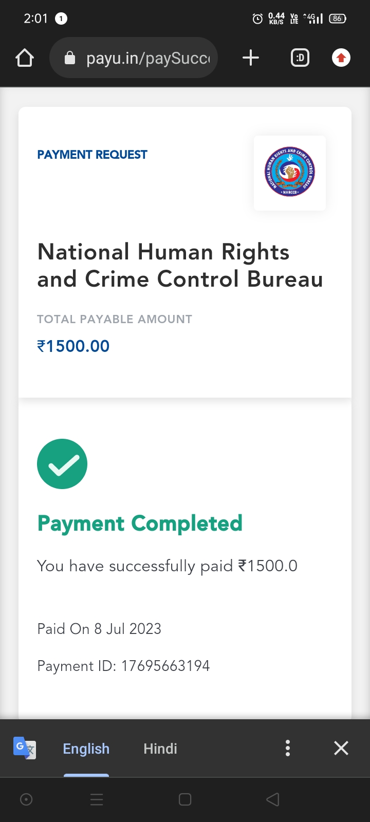Screen dimensions: 370x822
Task: Tap the browser home icon
Action: (25, 58)
